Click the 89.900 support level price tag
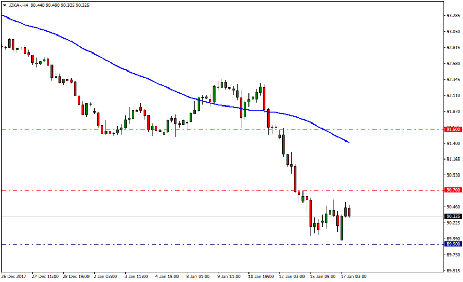Screen dimensions: 463x282 click(x=453, y=244)
